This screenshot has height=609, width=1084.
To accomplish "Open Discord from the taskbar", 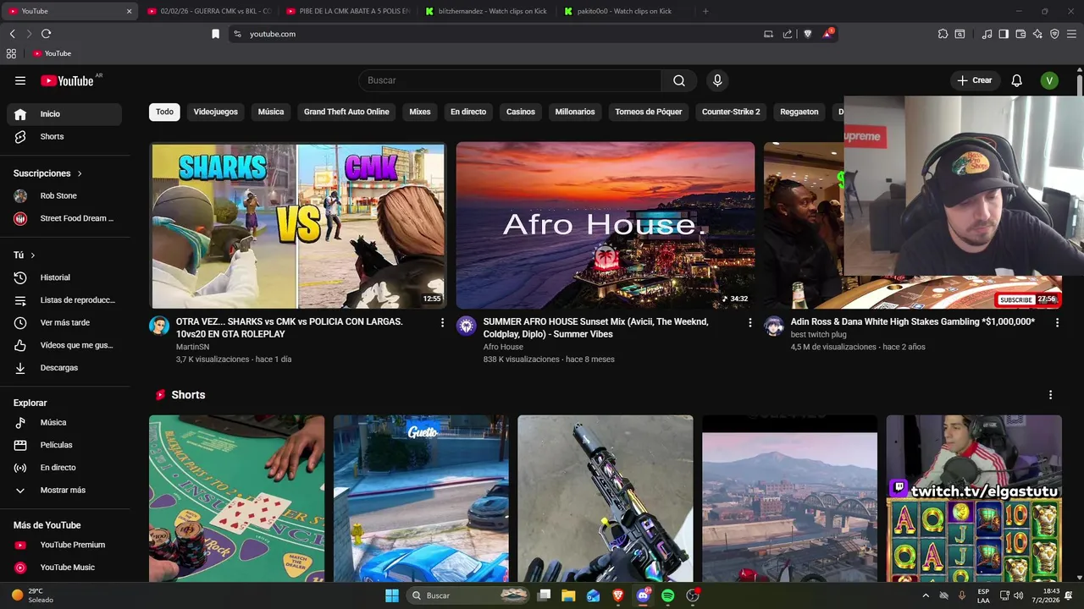I will (643, 595).
